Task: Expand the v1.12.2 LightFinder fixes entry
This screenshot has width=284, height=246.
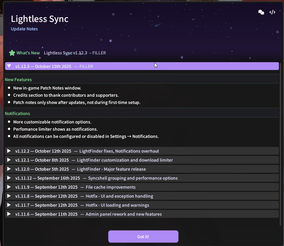Action: (9, 151)
